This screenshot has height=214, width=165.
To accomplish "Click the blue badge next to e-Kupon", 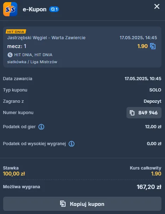I will coord(54,9).
